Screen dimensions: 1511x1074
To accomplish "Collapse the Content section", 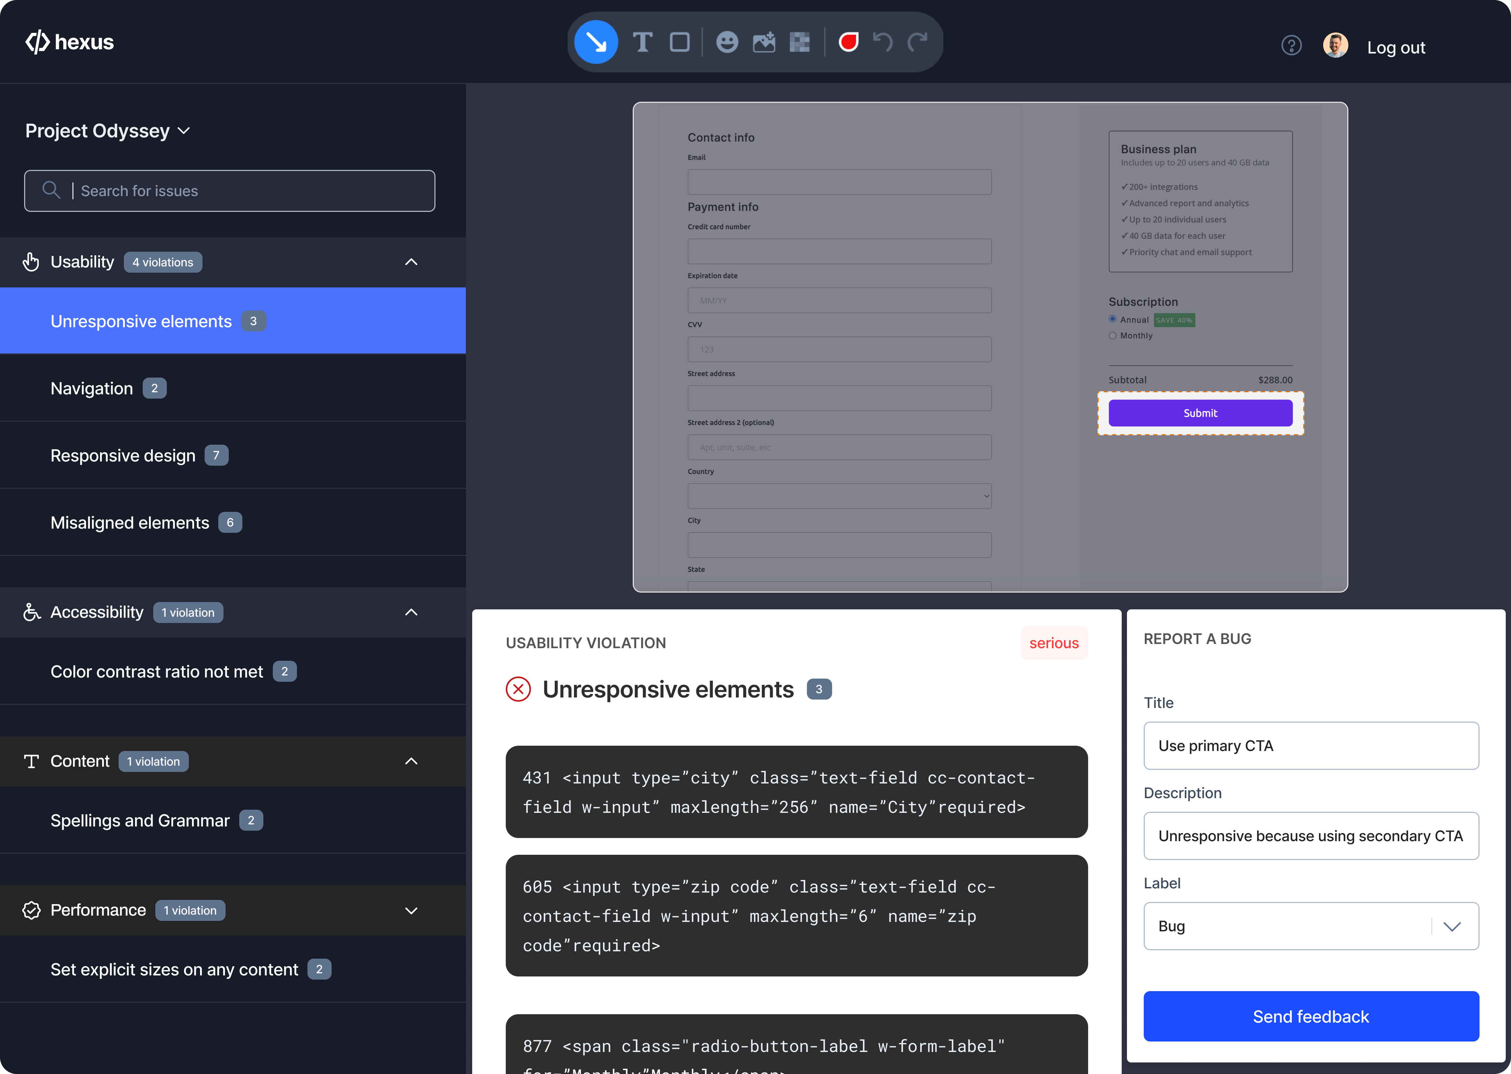I will tap(411, 761).
